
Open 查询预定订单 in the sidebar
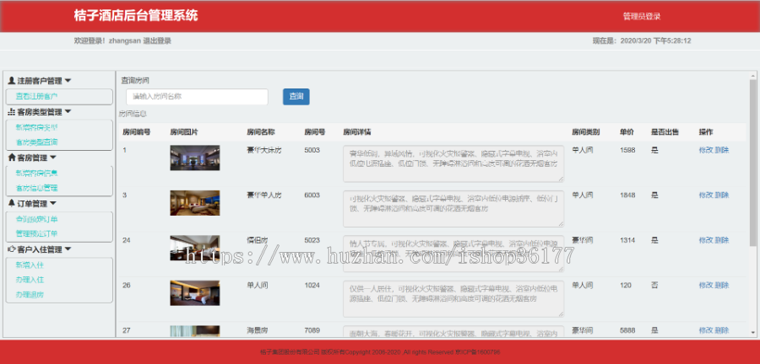coord(37,219)
